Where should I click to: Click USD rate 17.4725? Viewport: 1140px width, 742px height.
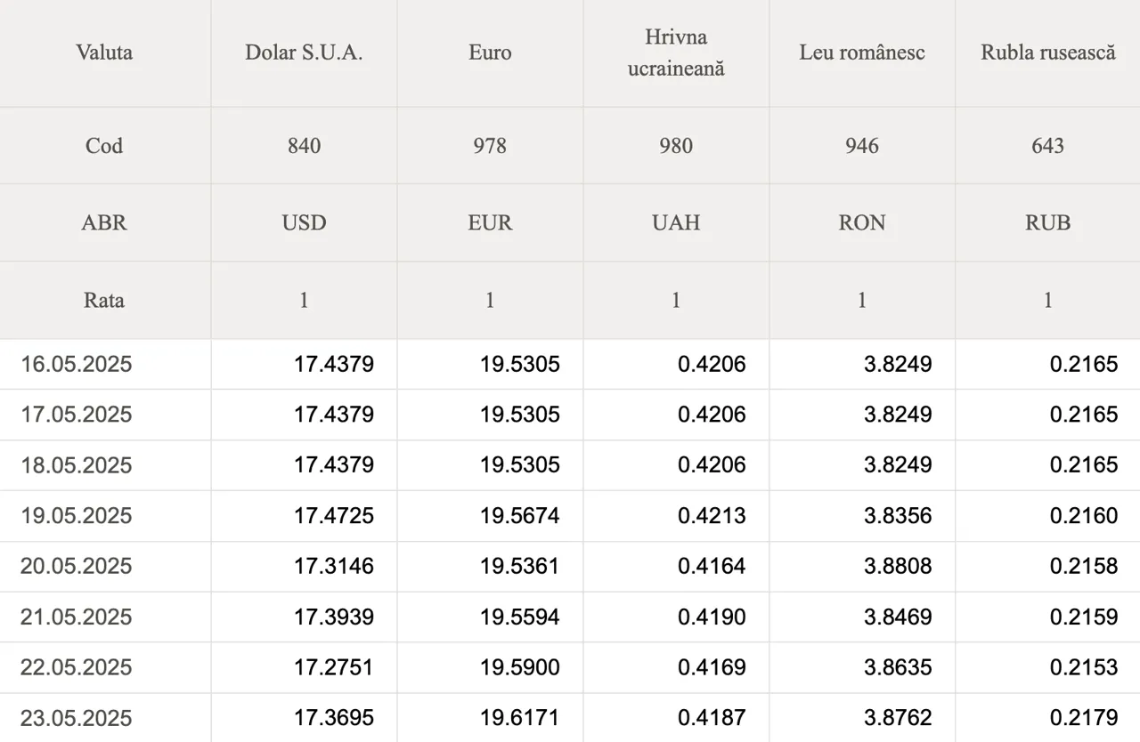334,516
